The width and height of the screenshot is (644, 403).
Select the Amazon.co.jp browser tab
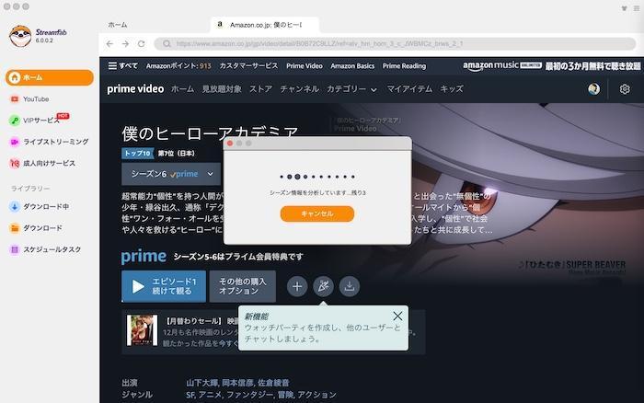coord(265,25)
